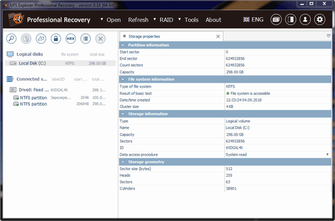Click Type of file system NTFS value
Image resolution: width=335 pixels, height=221 pixels.
click(x=230, y=86)
